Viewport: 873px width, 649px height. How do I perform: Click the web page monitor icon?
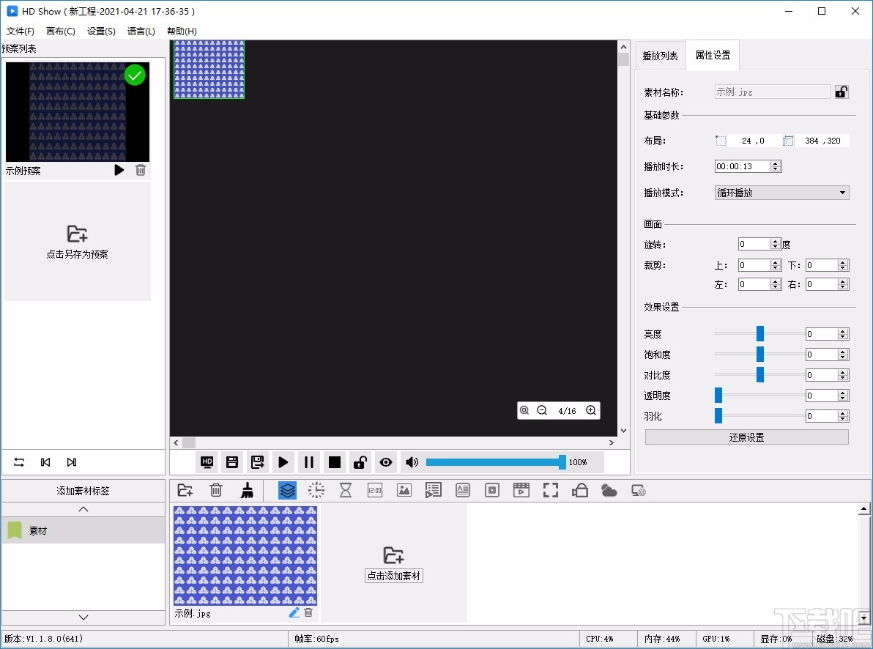click(639, 490)
